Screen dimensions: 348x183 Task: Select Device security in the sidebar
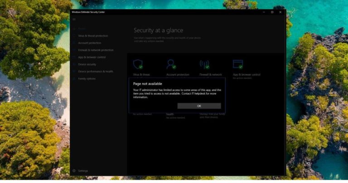[87, 65]
